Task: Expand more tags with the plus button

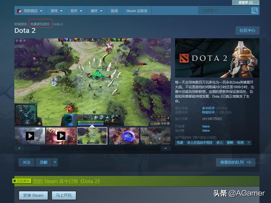Action: 249,143
